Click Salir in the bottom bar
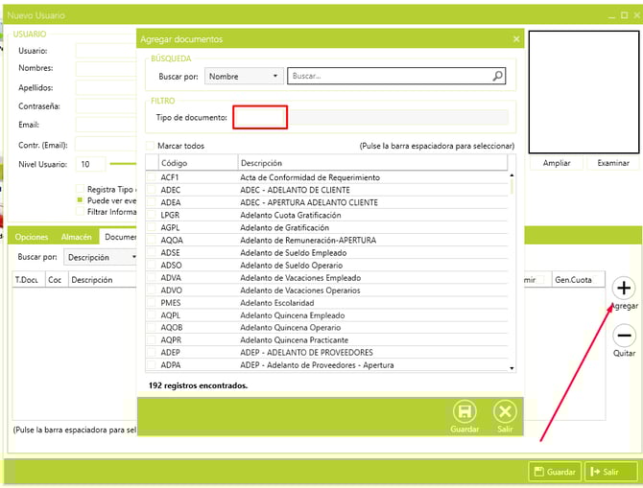The height and width of the screenshot is (488, 643). tap(610, 472)
